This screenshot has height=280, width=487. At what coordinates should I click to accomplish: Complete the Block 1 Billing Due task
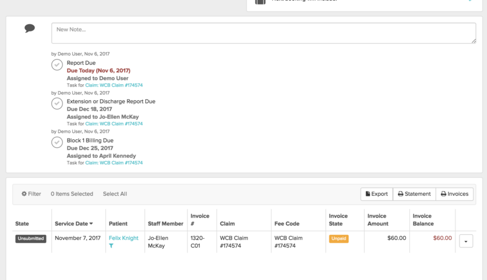click(57, 143)
